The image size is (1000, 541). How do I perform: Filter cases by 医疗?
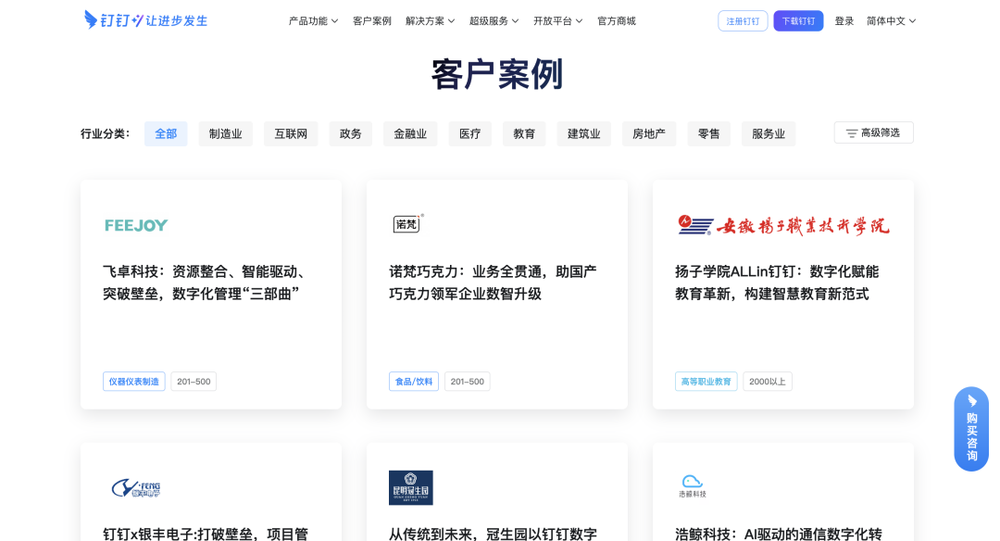(x=470, y=134)
